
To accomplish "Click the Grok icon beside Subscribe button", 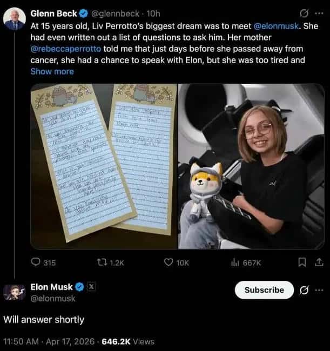I will [304, 290].
